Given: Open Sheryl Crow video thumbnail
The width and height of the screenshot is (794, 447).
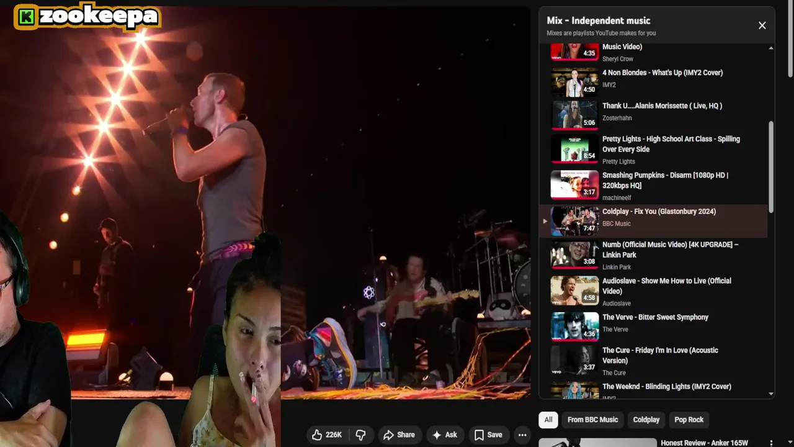Looking at the screenshot, I should pos(575,52).
